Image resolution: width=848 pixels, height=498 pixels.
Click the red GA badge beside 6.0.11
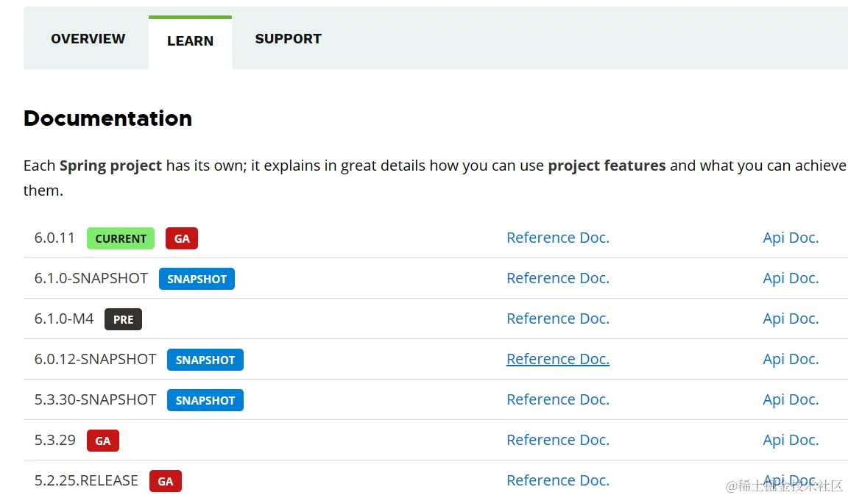coord(182,238)
